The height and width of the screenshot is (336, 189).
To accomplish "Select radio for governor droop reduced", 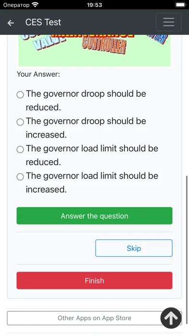I will (20, 95).
